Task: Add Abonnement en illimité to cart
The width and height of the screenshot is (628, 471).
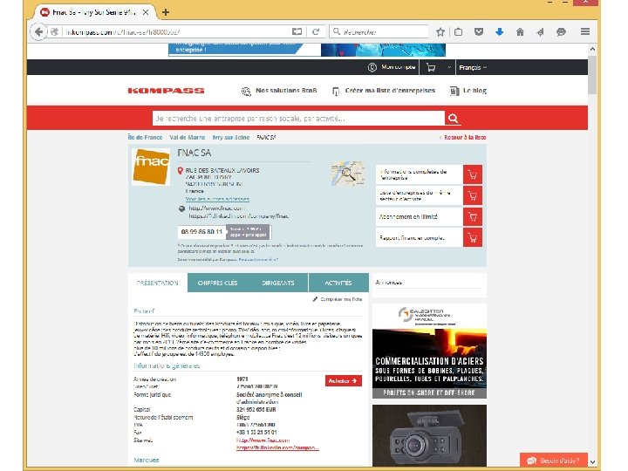Action: pos(473,216)
